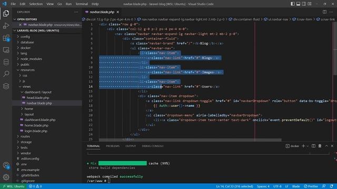
Task: Toggle secondary side bar layout button
Action: [x=304, y=4]
